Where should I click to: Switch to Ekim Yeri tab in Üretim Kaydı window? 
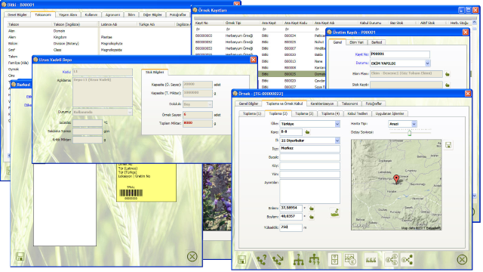(356, 42)
